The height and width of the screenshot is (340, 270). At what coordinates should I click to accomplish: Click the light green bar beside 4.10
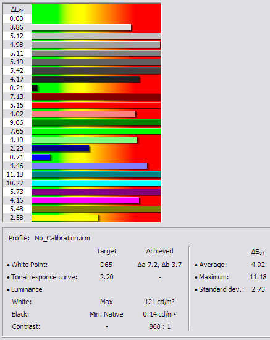point(84,140)
